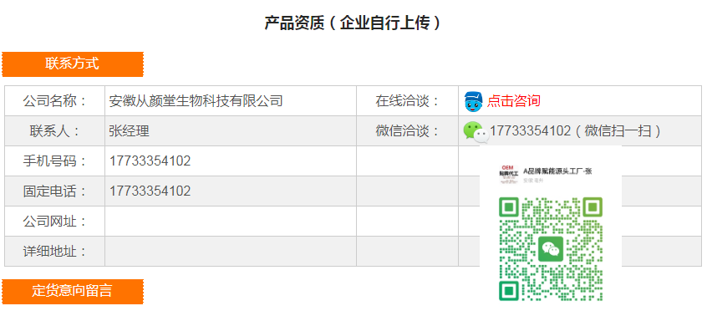This screenshot has width=707, height=311.
Task: Click the 微信洽谈 label cell
Action: pyautogui.click(x=407, y=131)
